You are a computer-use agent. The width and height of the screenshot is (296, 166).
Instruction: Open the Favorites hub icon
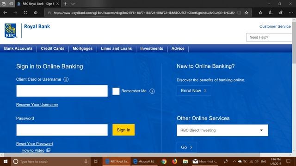(x=260, y=12)
